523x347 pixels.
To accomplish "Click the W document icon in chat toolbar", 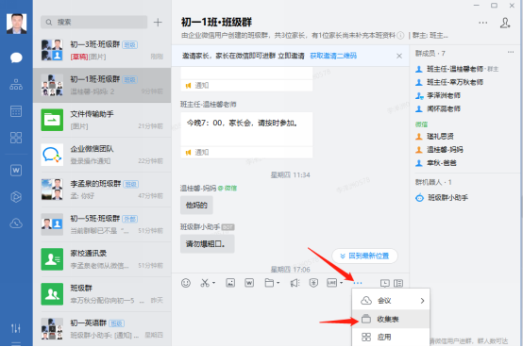I will coord(249,283).
